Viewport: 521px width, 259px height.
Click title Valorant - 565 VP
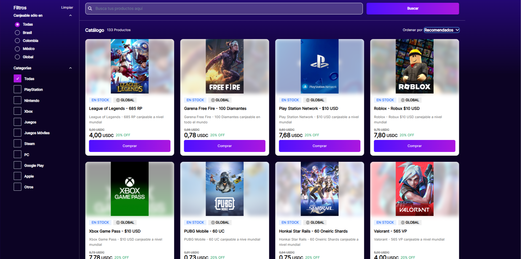pyautogui.click(x=390, y=231)
